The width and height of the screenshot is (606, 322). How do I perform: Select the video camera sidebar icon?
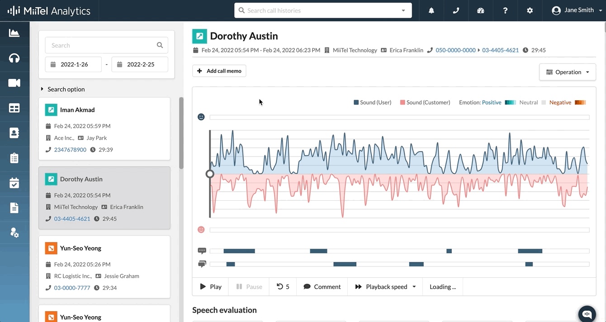pyautogui.click(x=14, y=83)
